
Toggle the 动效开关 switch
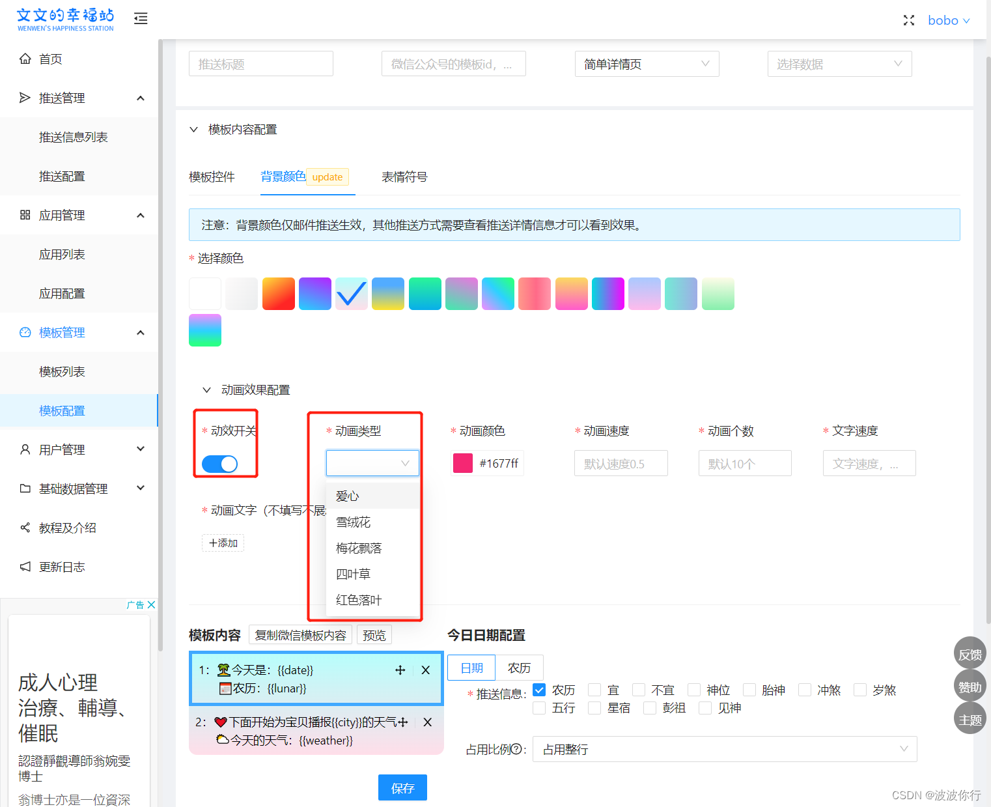(x=220, y=464)
